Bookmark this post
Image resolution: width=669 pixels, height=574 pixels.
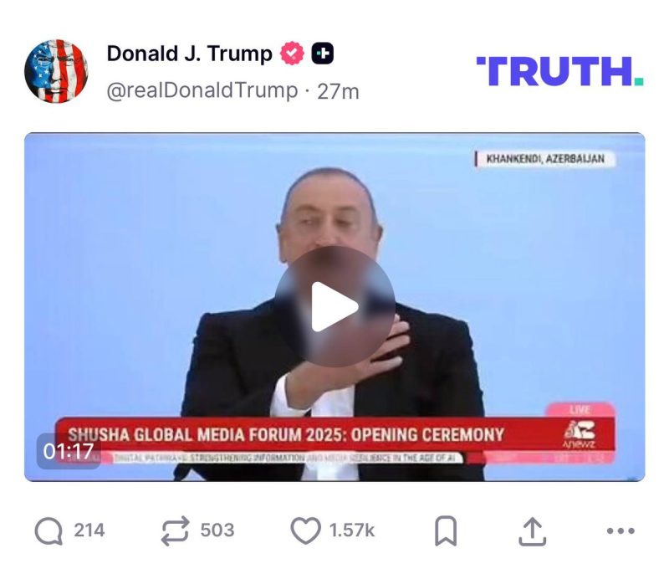click(x=446, y=530)
